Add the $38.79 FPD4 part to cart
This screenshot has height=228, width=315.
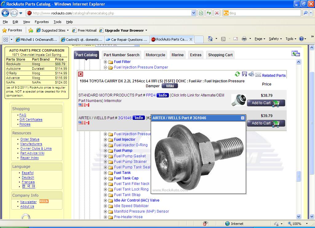(266, 103)
